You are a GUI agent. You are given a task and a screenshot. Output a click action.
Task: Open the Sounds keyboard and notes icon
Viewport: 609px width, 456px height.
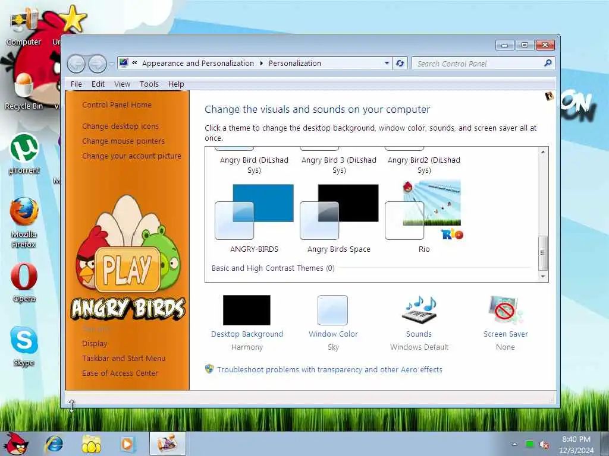tap(419, 310)
